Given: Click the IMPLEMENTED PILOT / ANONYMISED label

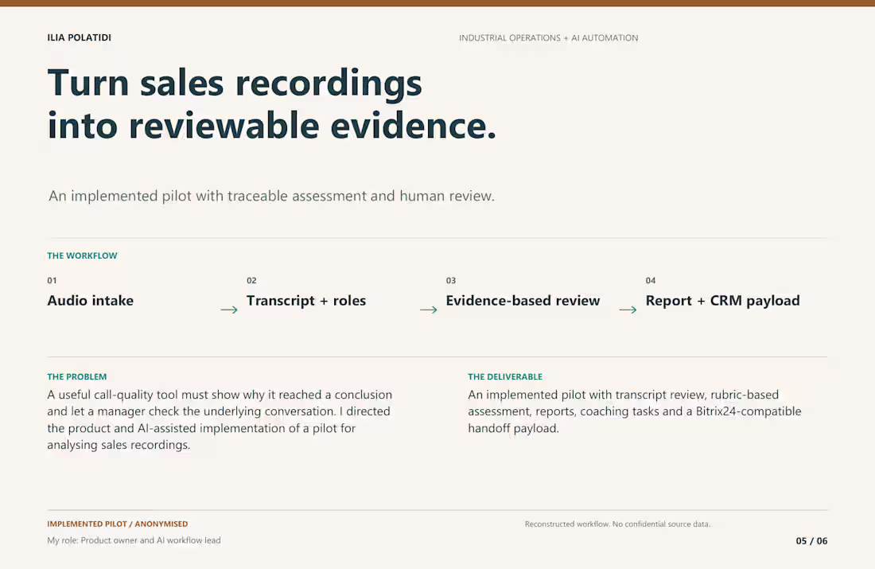Looking at the screenshot, I should (x=117, y=524).
